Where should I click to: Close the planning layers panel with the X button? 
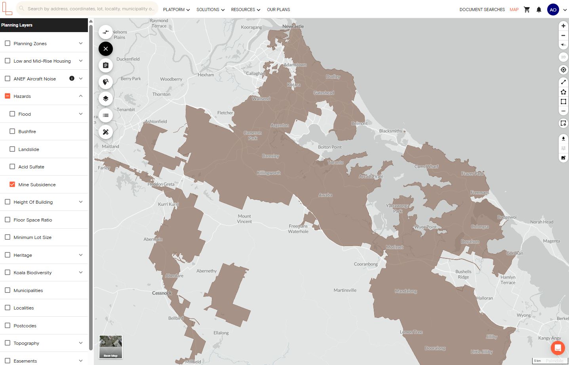(106, 49)
